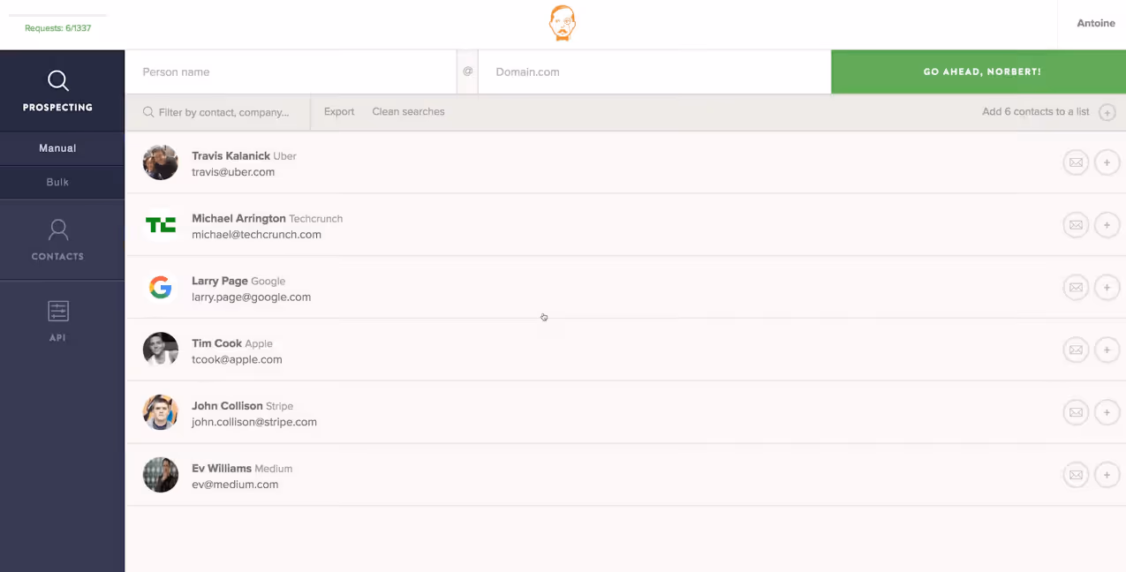Click the name Travis Kalanick
This screenshot has width=1126, height=572.
230,156
